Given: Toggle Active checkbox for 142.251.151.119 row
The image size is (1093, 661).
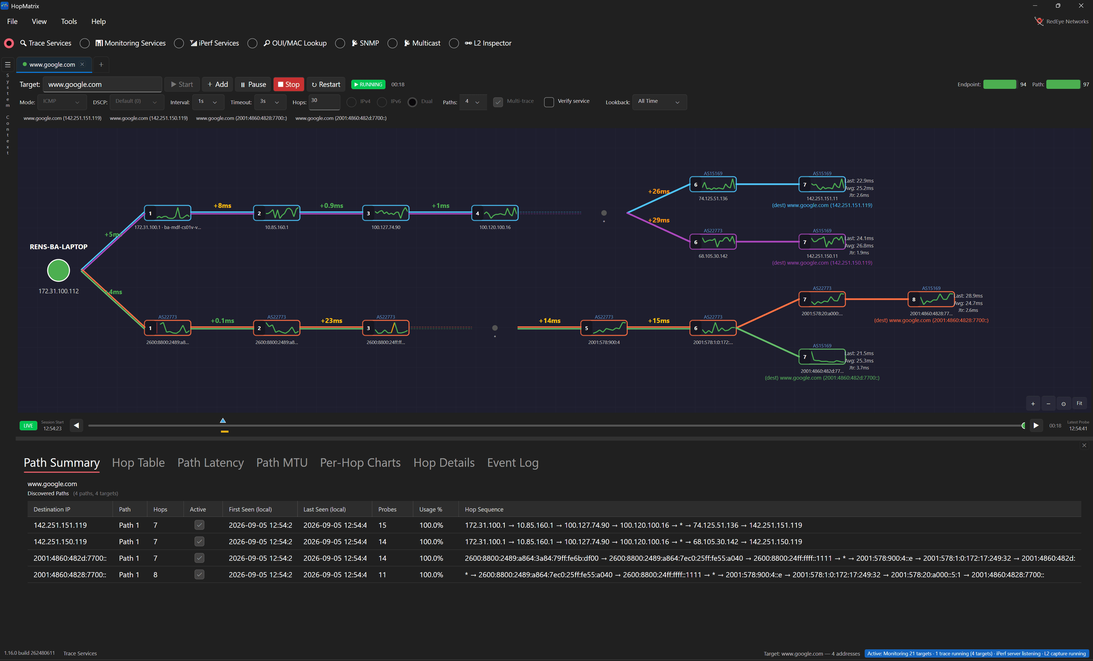Looking at the screenshot, I should 200,525.
